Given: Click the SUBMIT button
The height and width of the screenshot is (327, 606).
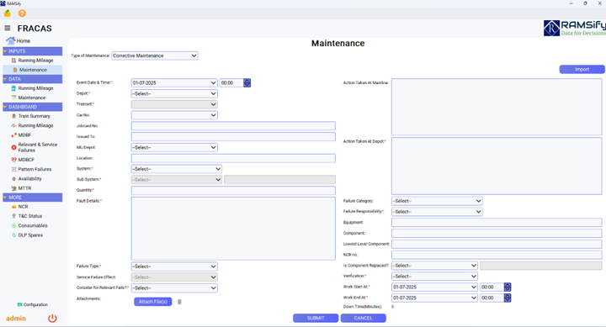Looking at the screenshot, I should pos(316,318).
